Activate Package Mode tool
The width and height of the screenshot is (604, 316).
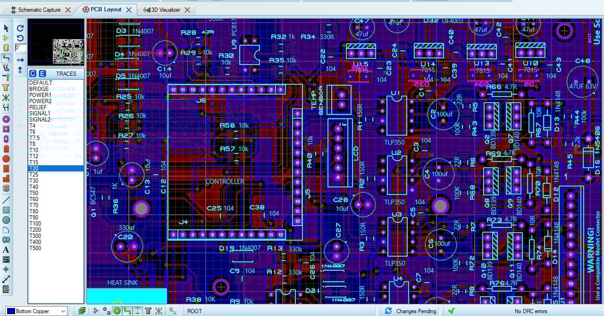(6, 48)
